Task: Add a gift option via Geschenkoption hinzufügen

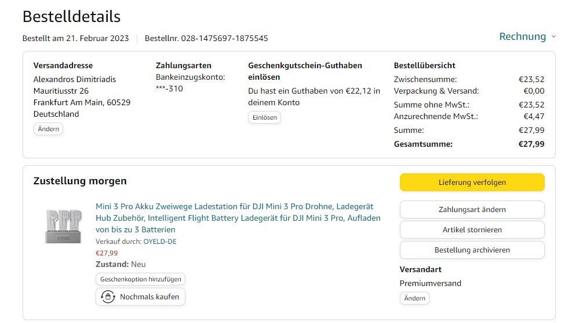Action: coord(140,279)
